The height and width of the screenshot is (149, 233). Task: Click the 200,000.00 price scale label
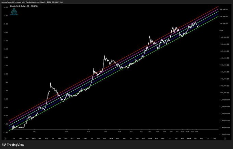tap(223, 16)
